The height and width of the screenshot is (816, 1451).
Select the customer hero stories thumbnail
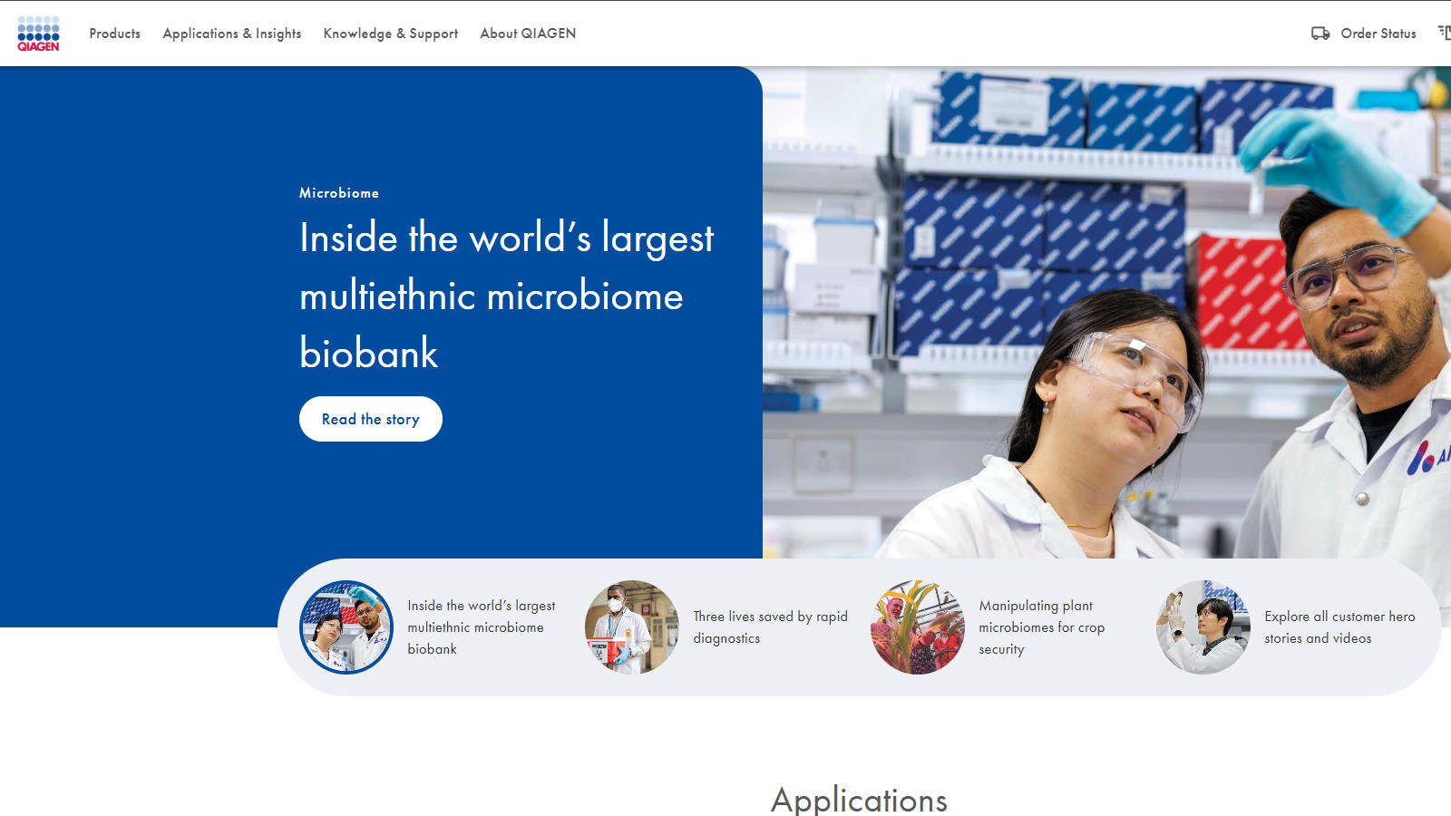tap(1203, 627)
